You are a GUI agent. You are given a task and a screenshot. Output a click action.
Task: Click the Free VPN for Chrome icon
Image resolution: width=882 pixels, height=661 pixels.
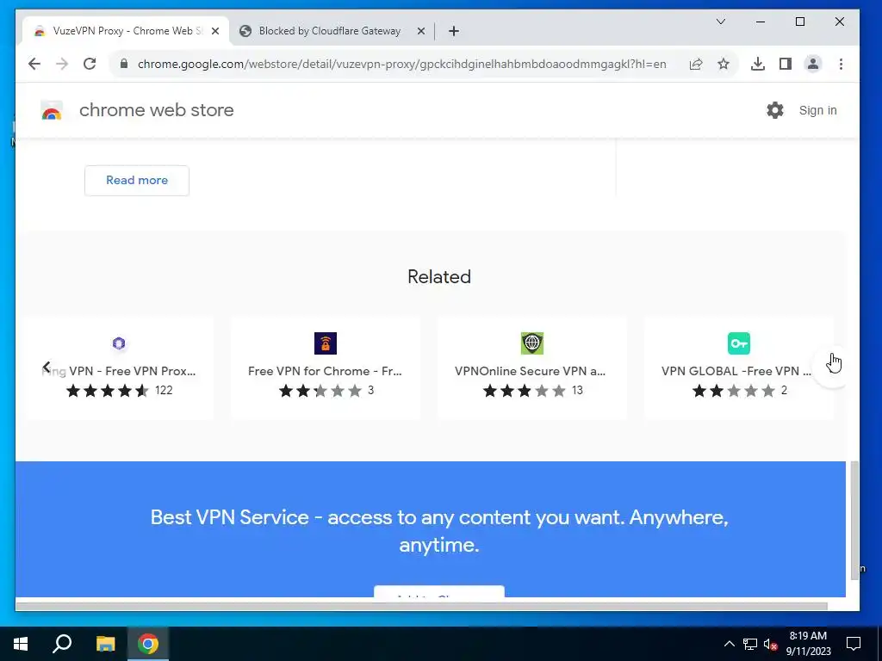[x=325, y=343]
